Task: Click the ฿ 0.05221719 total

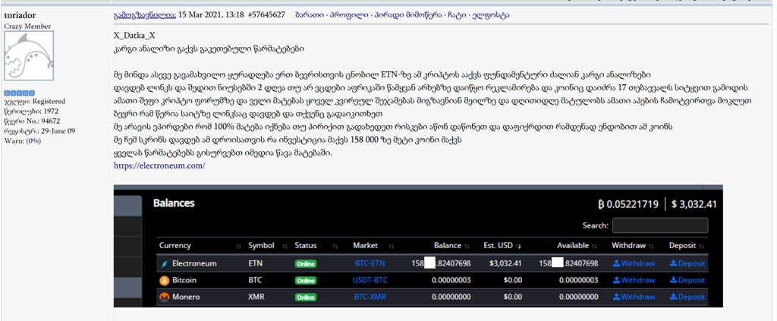Action: (x=628, y=204)
